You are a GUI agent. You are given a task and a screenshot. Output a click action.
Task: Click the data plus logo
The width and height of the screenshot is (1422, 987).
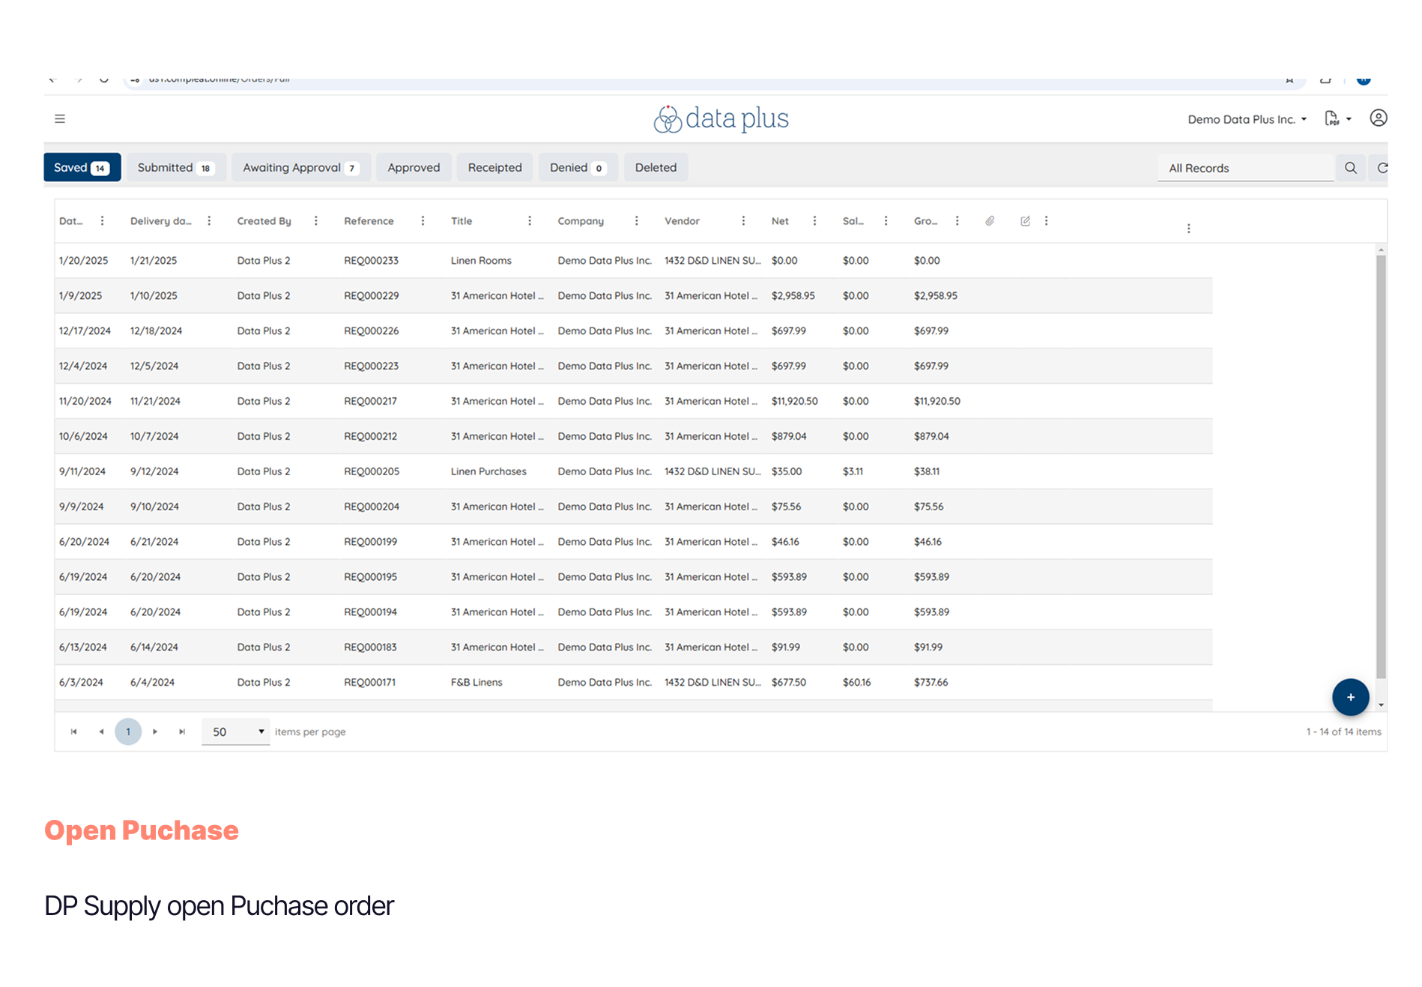point(721,118)
